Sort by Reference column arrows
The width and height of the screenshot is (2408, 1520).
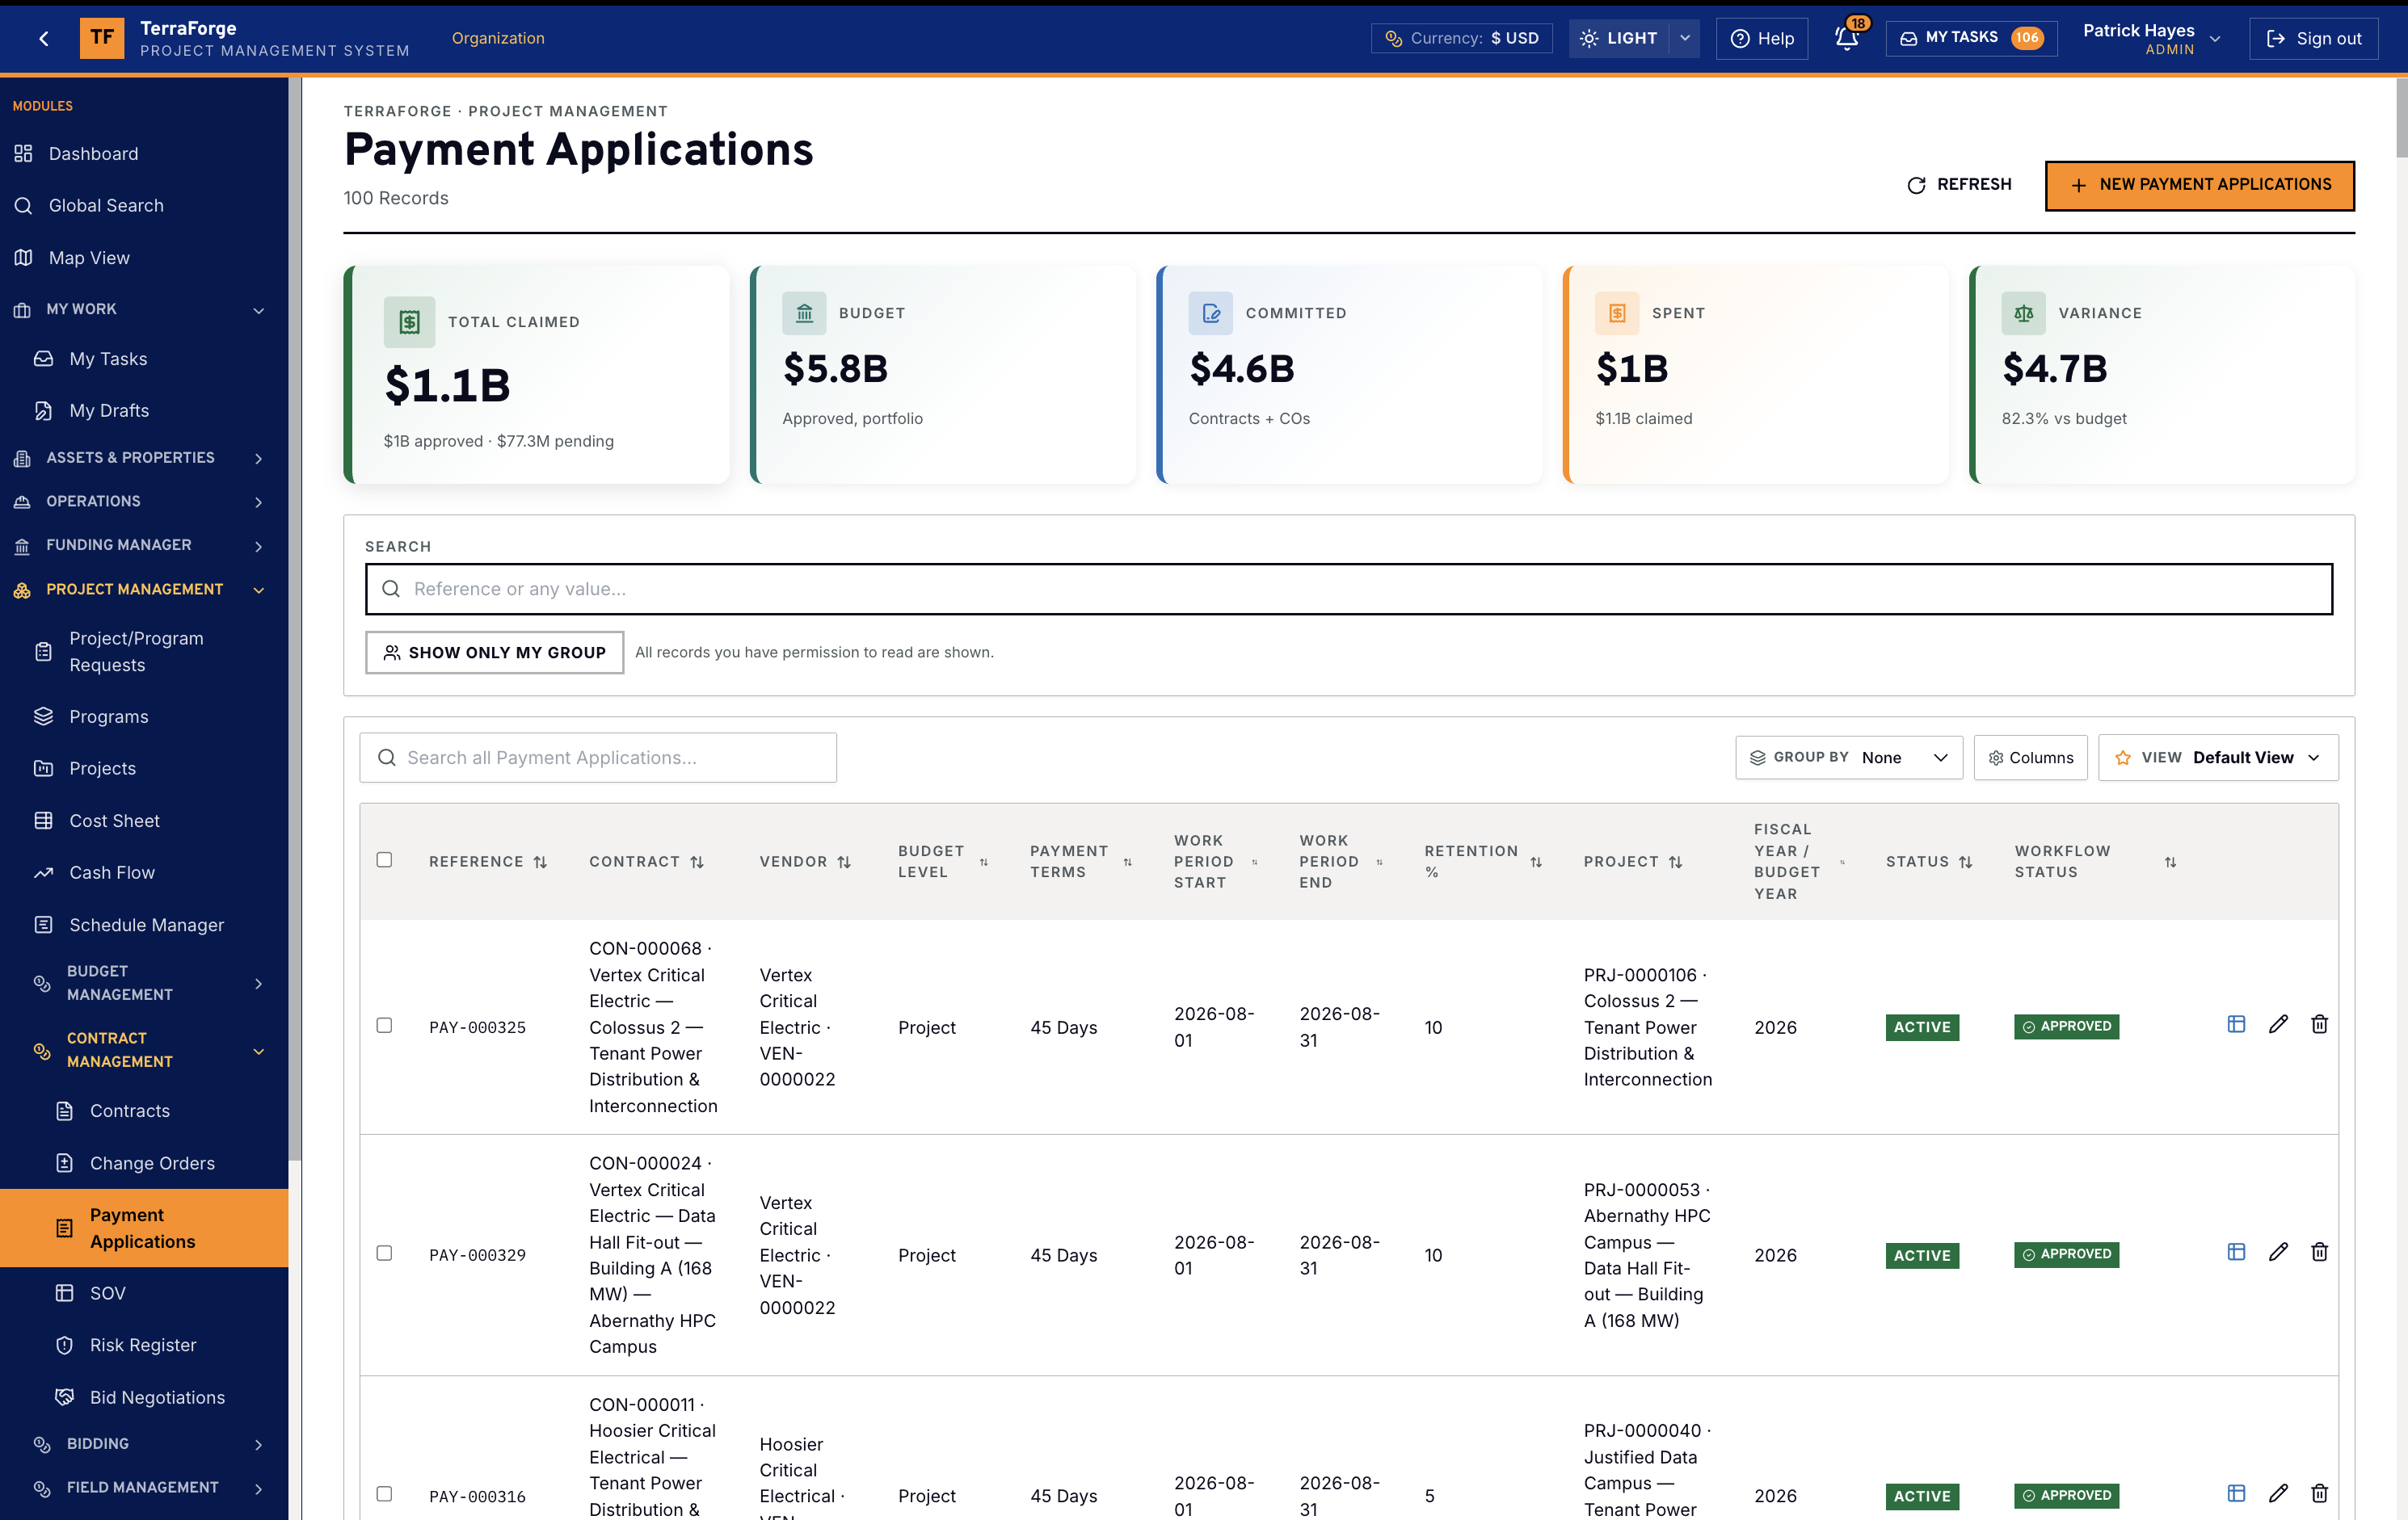(x=540, y=862)
